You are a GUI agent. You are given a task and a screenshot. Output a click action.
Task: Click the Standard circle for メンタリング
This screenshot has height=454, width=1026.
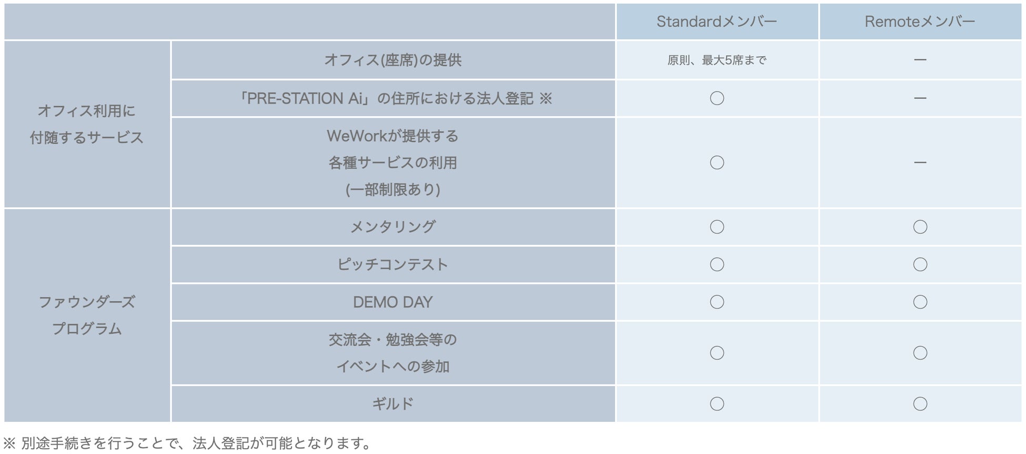click(717, 227)
